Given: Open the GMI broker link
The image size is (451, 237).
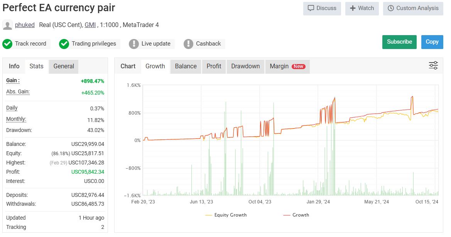Looking at the screenshot, I should point(90,25).
